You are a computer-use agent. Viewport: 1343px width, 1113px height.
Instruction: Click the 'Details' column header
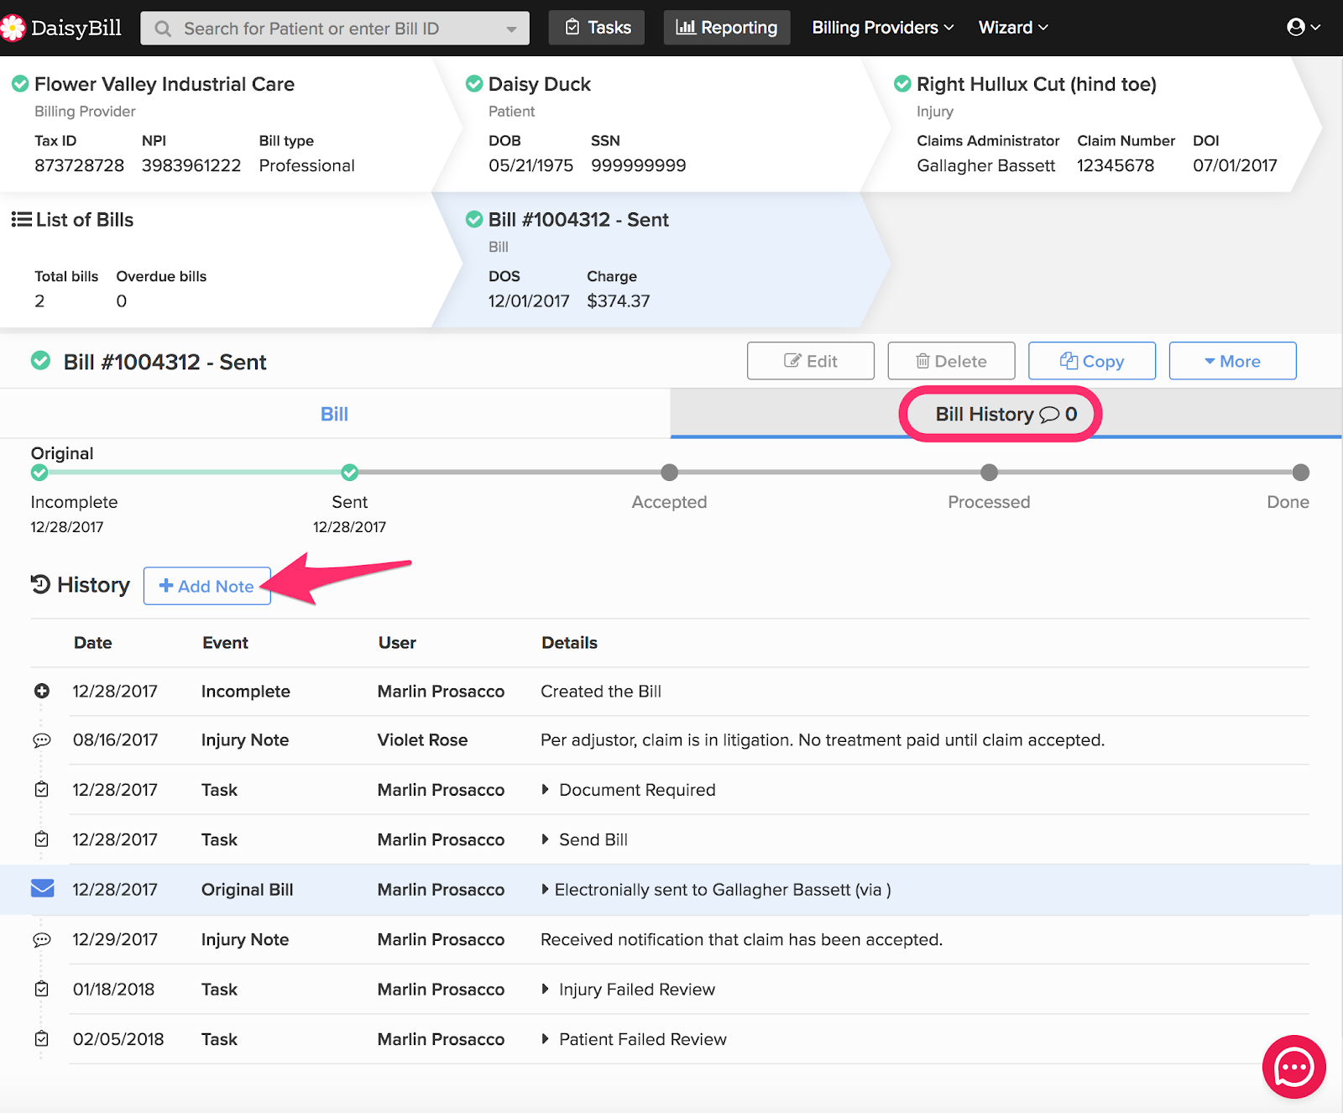click(x=569, y=642)
